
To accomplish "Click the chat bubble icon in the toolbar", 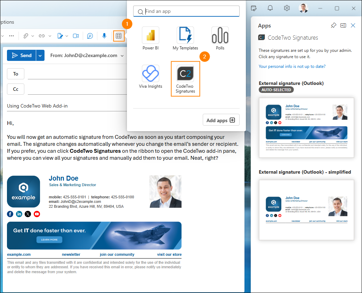I will pos(90,36).
